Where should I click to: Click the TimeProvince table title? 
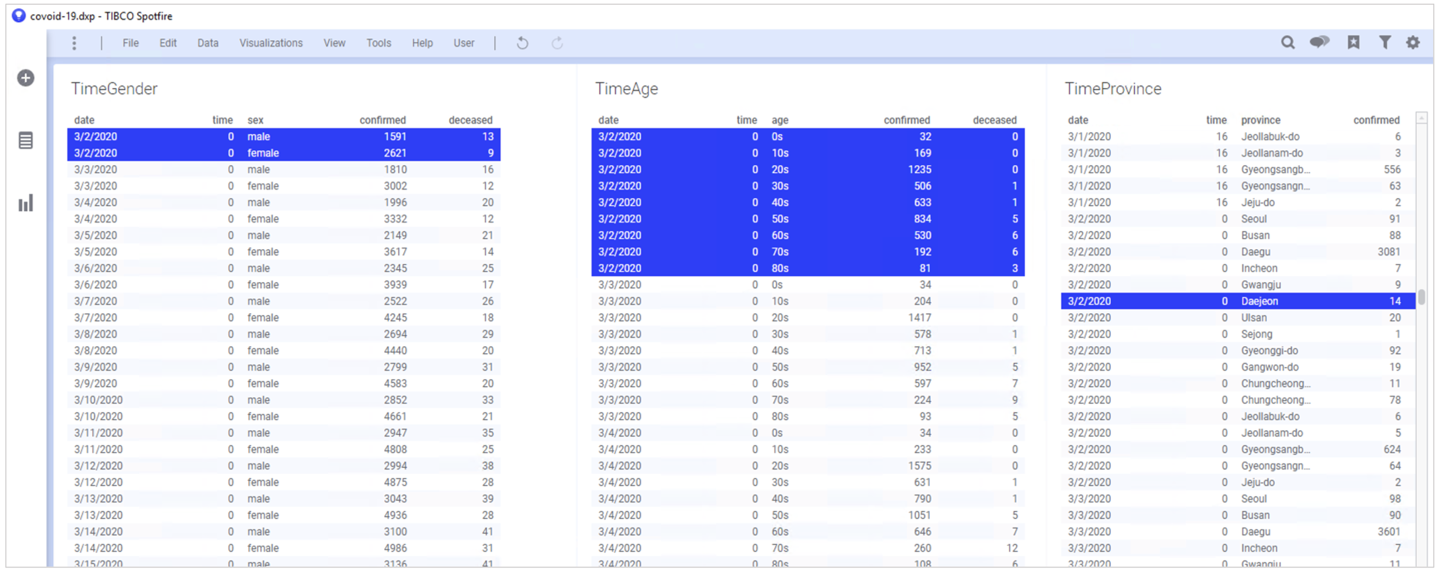(x=1112, y=88)
